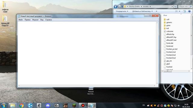Click the Notepad vertical scrollbar down arrow
Viewport: 193px width, 108px height.
click(x=157, y=83)
